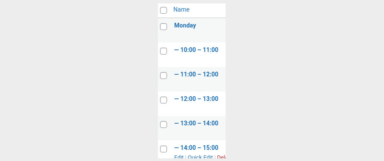The width and height of the screenshot is (384, 161).
Task: Mark the 12:00 – 13:00 checkbox
Action: coord(164,100)
